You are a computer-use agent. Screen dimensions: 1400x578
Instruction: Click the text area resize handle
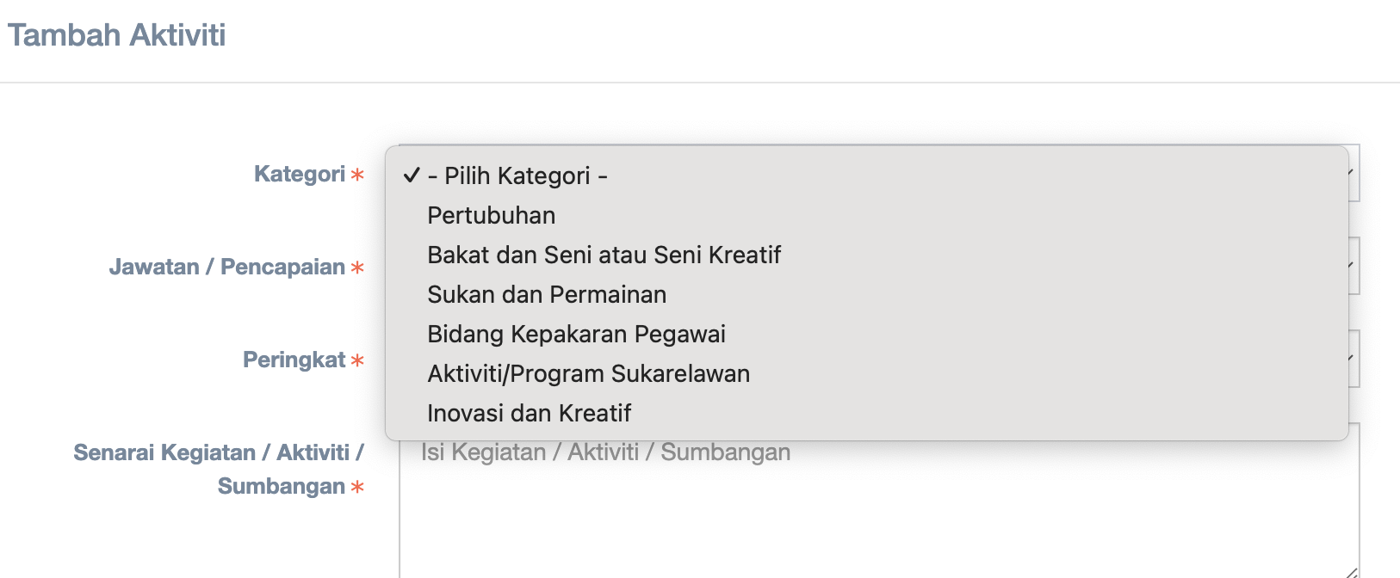click(x=1352, y=572)
